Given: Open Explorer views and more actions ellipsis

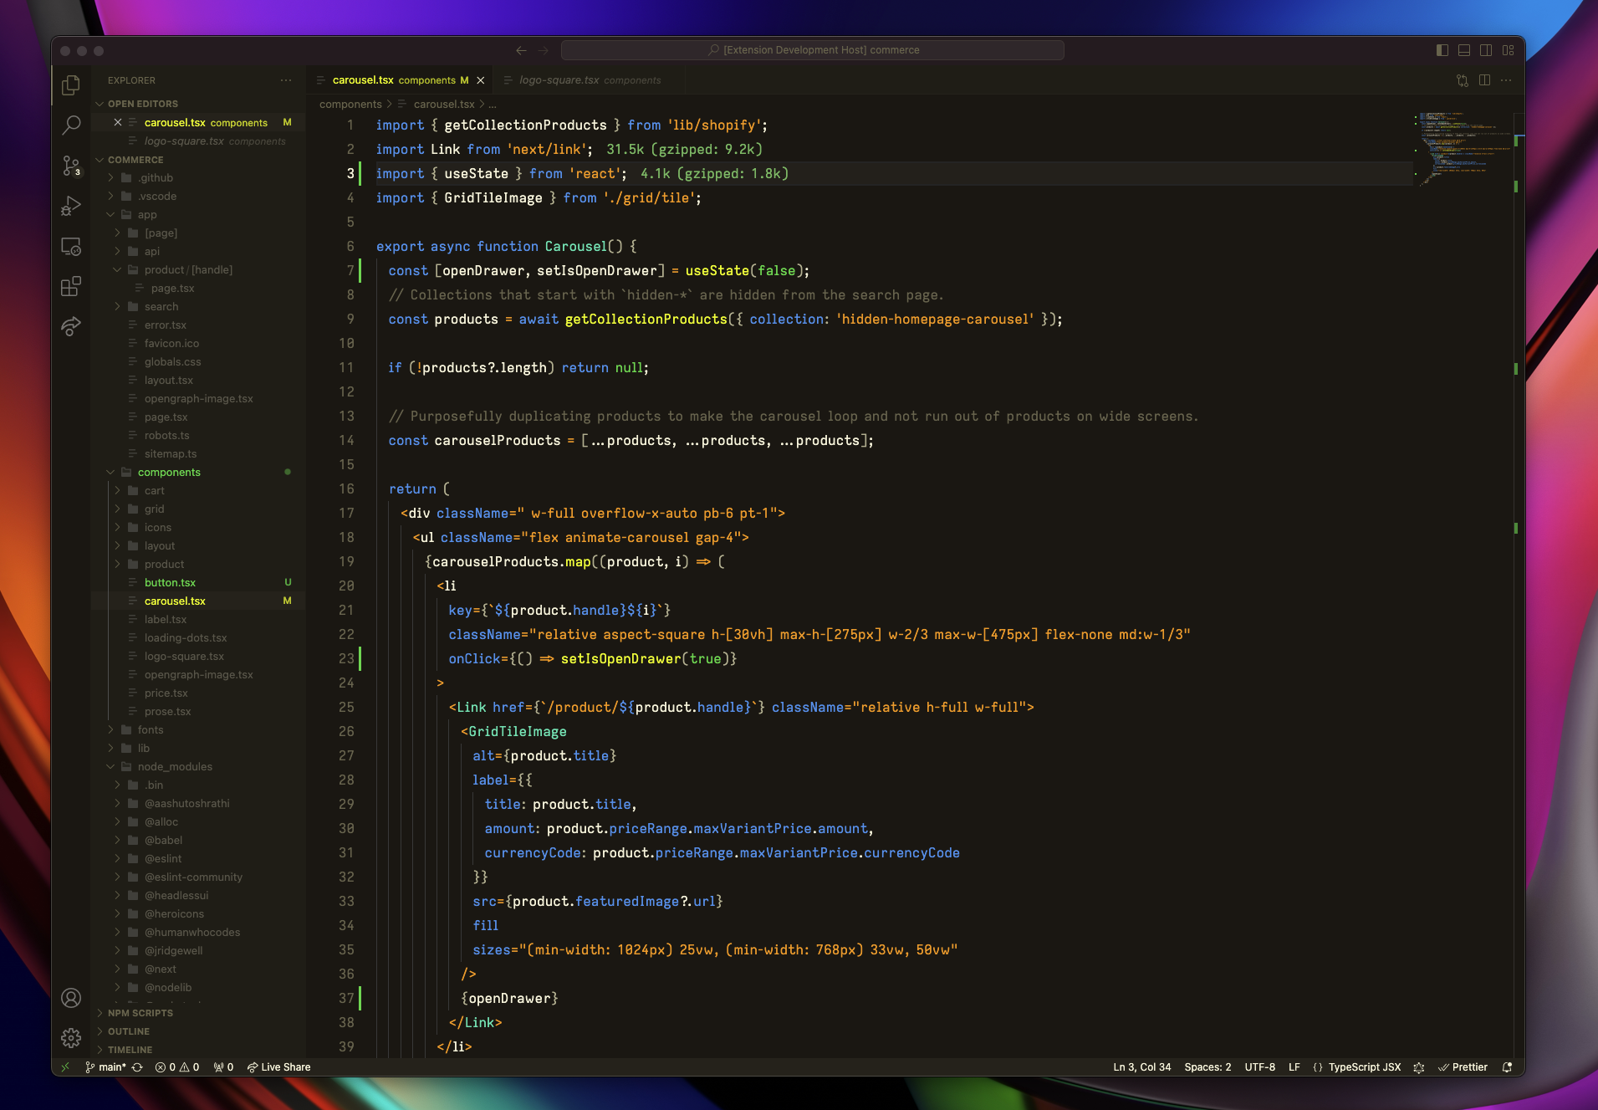Looking at the screenshot, I should pos(286,80).
